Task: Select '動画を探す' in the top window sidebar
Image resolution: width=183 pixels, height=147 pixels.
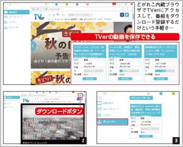Action: pyautogui.click(x=16, y=12)
